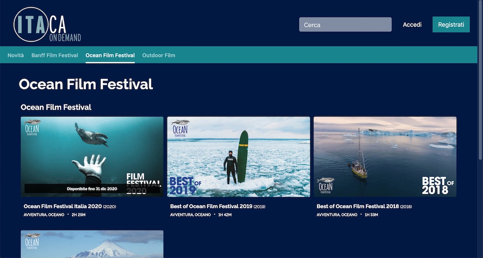Click the page vertical scrollbar
483x258 pixels.
click(x=480, y=80)
